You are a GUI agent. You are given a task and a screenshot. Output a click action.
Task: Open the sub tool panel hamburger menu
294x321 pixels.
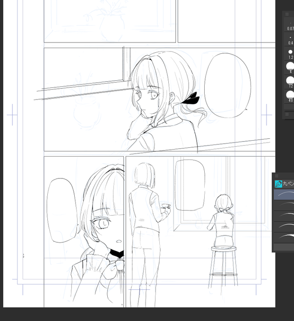277,176
